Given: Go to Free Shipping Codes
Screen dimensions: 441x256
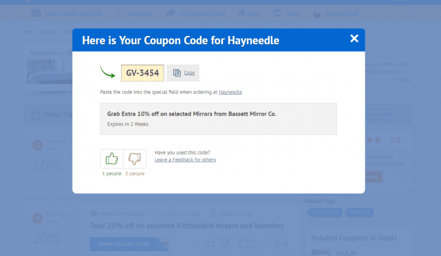Looking at the screenshot, I should (x=201, y=13).
